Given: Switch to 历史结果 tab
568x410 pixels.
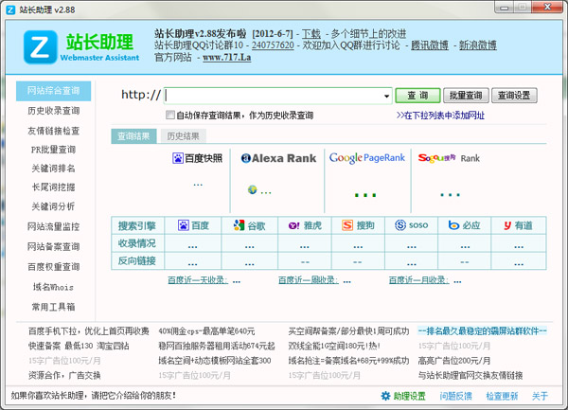Looking at the screenshot, I should (184, 136).
